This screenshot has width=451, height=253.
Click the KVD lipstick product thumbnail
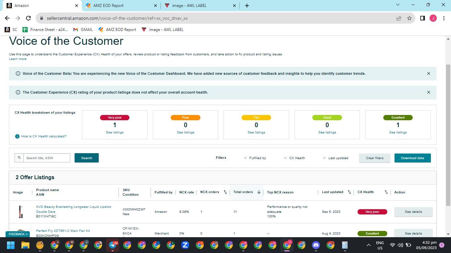click(x=20, y=212)
